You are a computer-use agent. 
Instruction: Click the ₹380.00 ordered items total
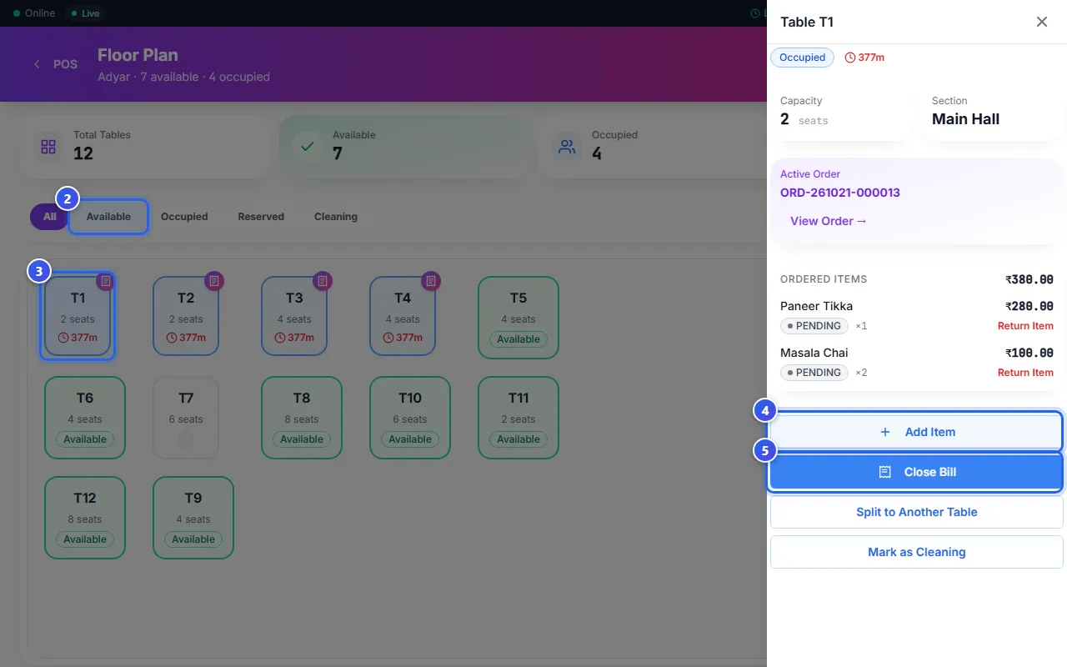pos(1029,279)
